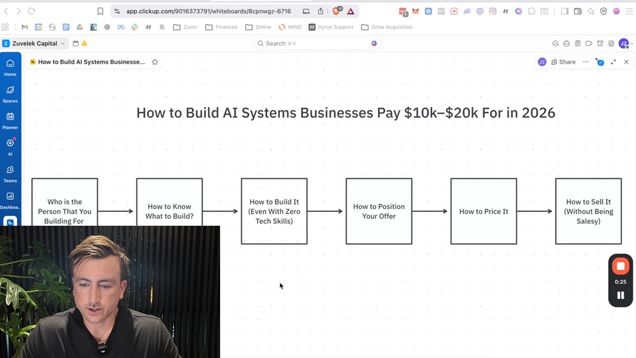This screenshot has height=358, width=636.
Task: Open whiteboard chat bubble icon
Action: [600, 62]
